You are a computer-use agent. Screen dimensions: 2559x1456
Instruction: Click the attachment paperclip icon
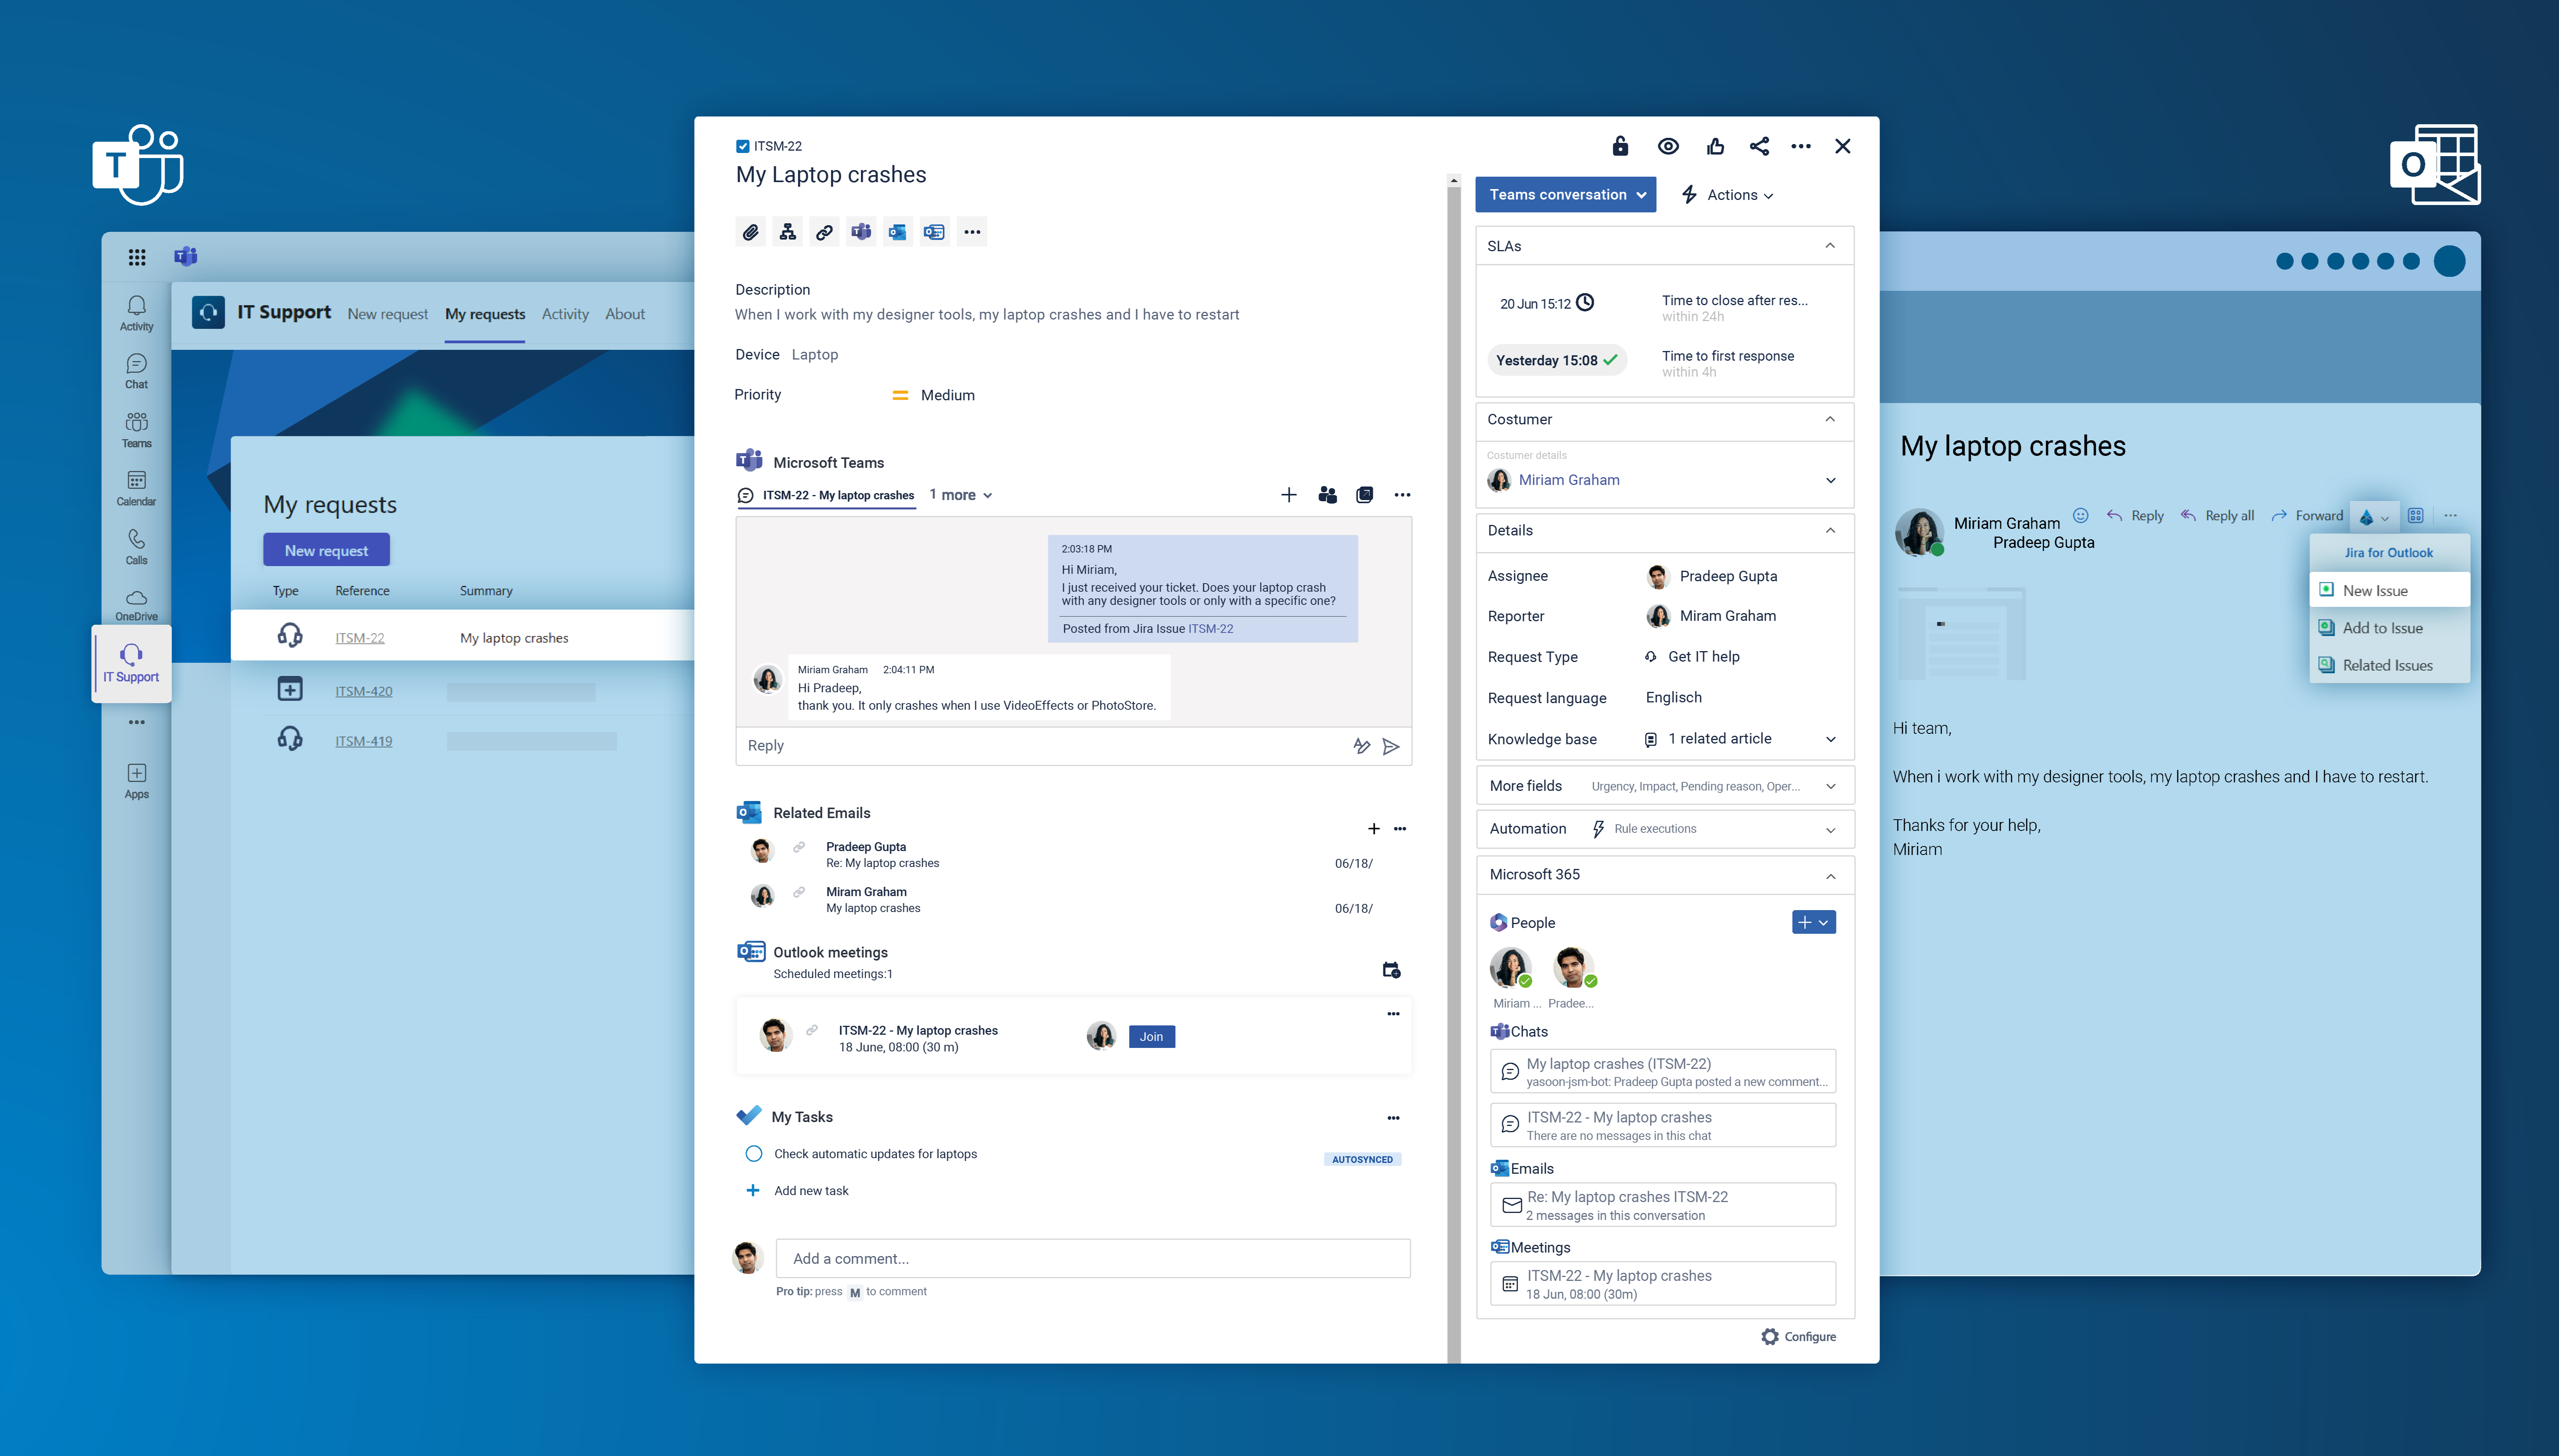click(x=750, y=232)
